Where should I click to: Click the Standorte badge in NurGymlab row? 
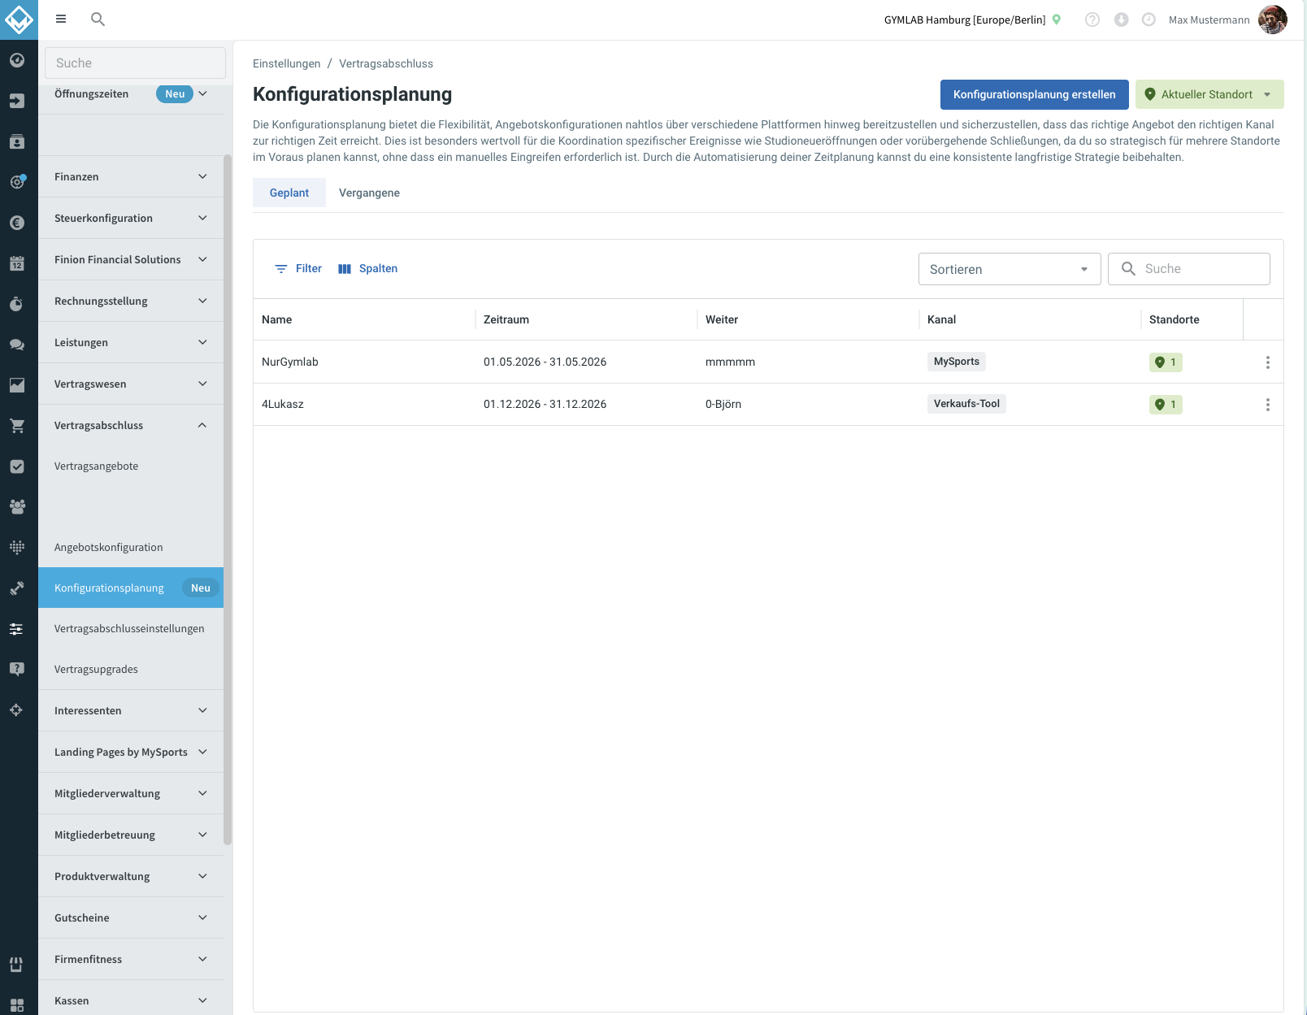click(1166, 362)
